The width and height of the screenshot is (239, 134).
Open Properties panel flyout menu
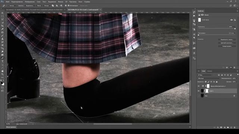[238, 11]
